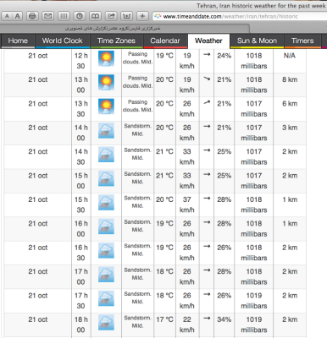Go to the Calendar tab
Screen dimensions: 327x338
coord(165,41)
